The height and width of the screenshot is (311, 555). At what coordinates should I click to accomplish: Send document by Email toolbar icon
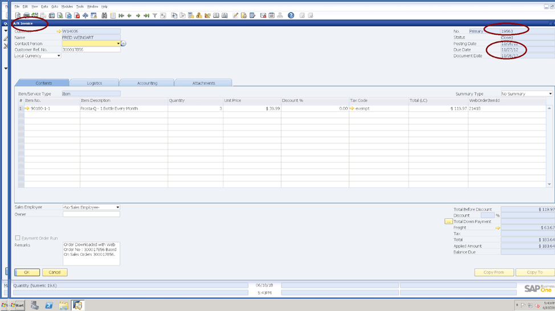(x=35, y=15)
